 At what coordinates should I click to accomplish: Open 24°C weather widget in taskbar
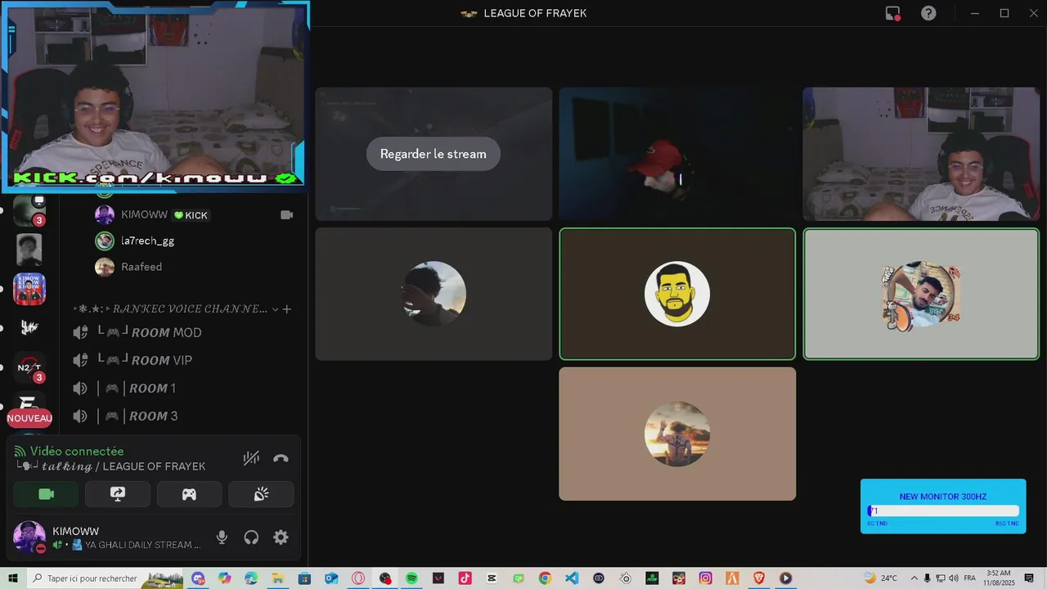coord(881,578)
